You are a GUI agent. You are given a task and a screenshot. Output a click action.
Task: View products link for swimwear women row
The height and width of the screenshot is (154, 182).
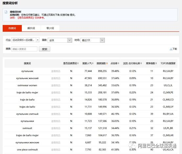[56, 85]
